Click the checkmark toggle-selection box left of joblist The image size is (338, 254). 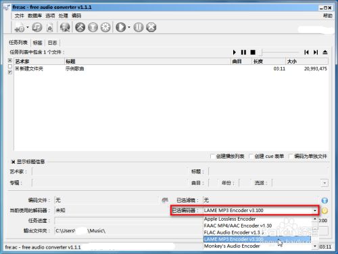(x=10, y=72)
